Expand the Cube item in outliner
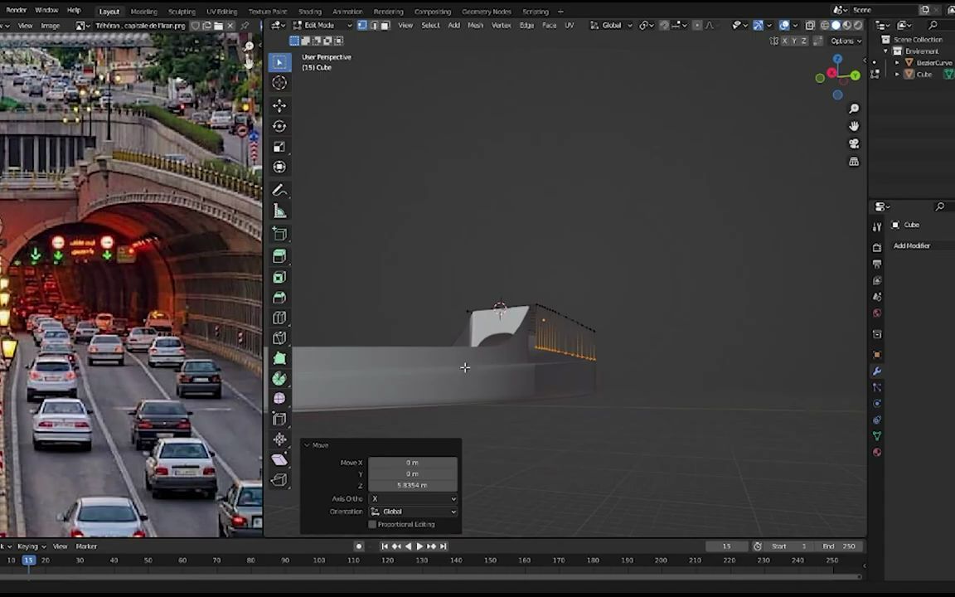This screenshot has height=597, width=955. pos(897,75)
